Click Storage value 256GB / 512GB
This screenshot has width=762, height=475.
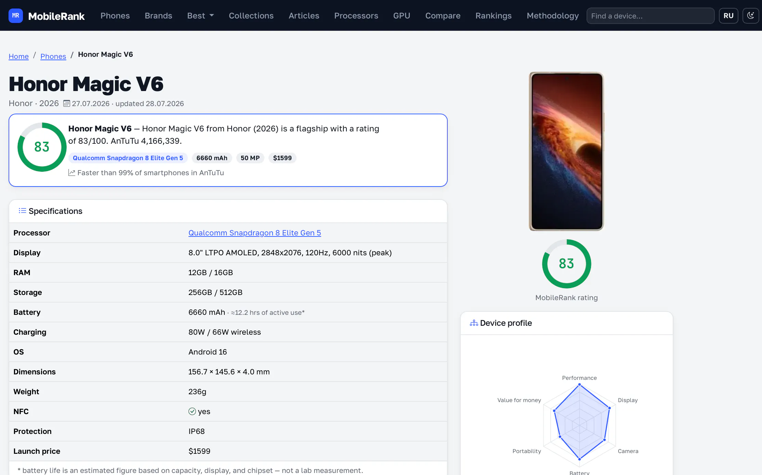point(215,292)
